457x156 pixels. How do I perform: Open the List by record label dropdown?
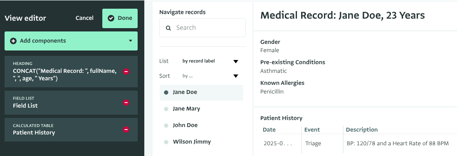(x=210, y=61)
